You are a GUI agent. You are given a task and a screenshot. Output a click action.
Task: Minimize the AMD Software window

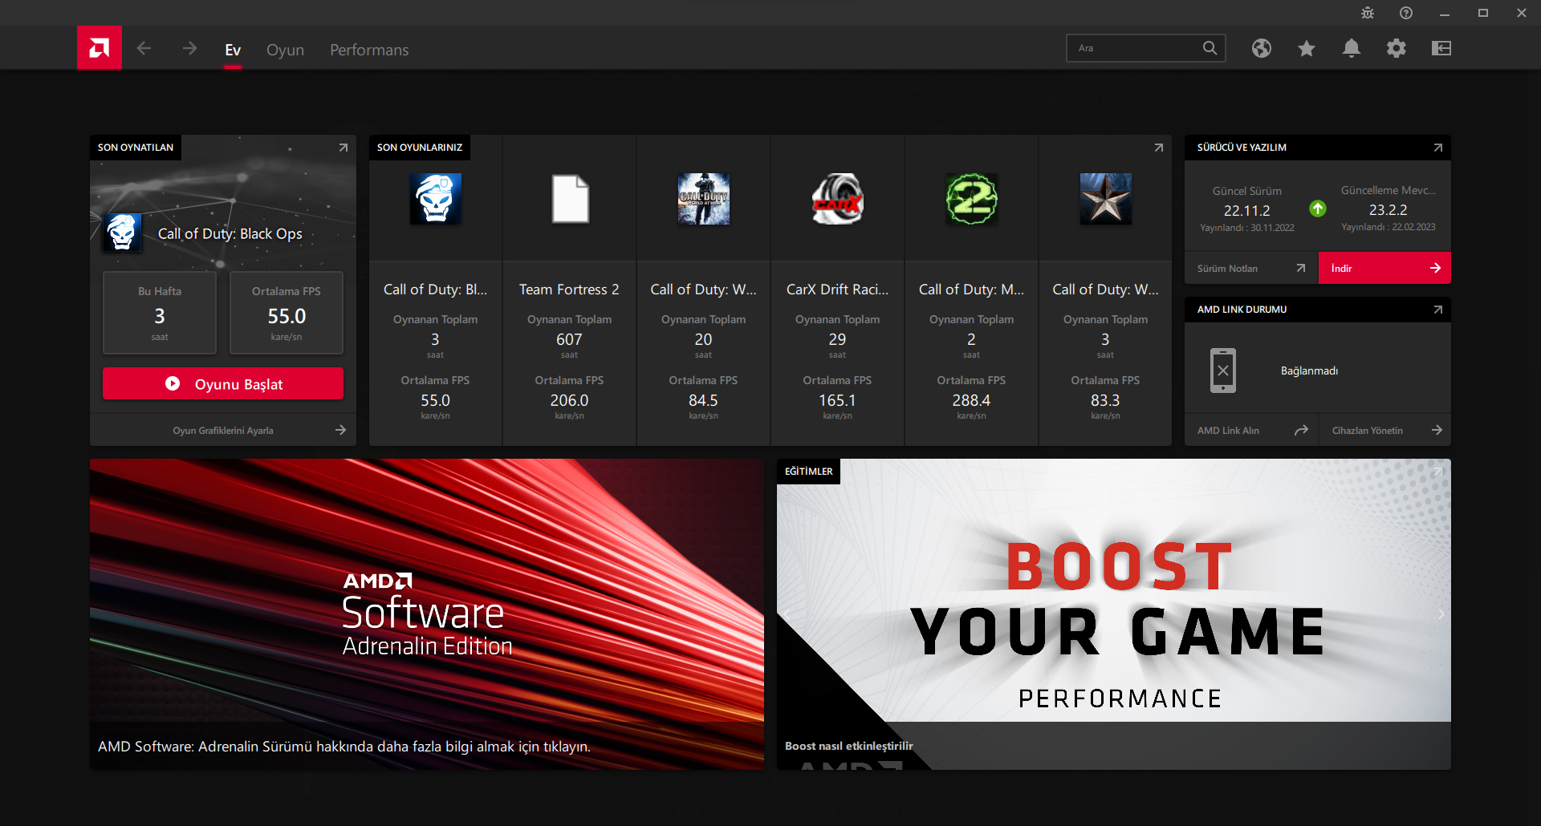point(1445,13)
